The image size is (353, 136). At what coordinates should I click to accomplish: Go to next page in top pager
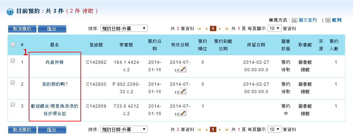(220, 29)
